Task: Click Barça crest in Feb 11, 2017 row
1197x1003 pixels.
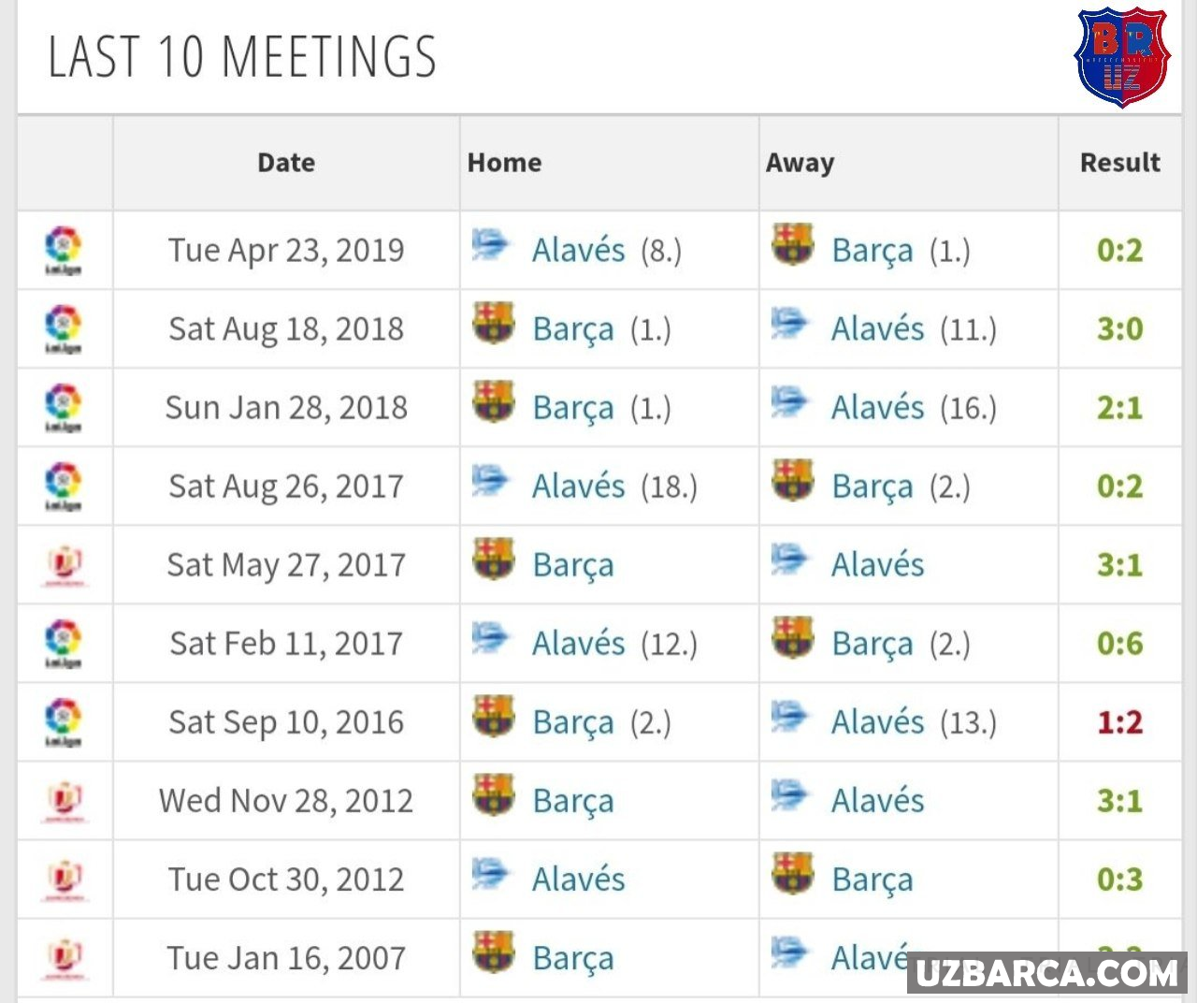Action: pyautogui.click(x=792, y=638)
